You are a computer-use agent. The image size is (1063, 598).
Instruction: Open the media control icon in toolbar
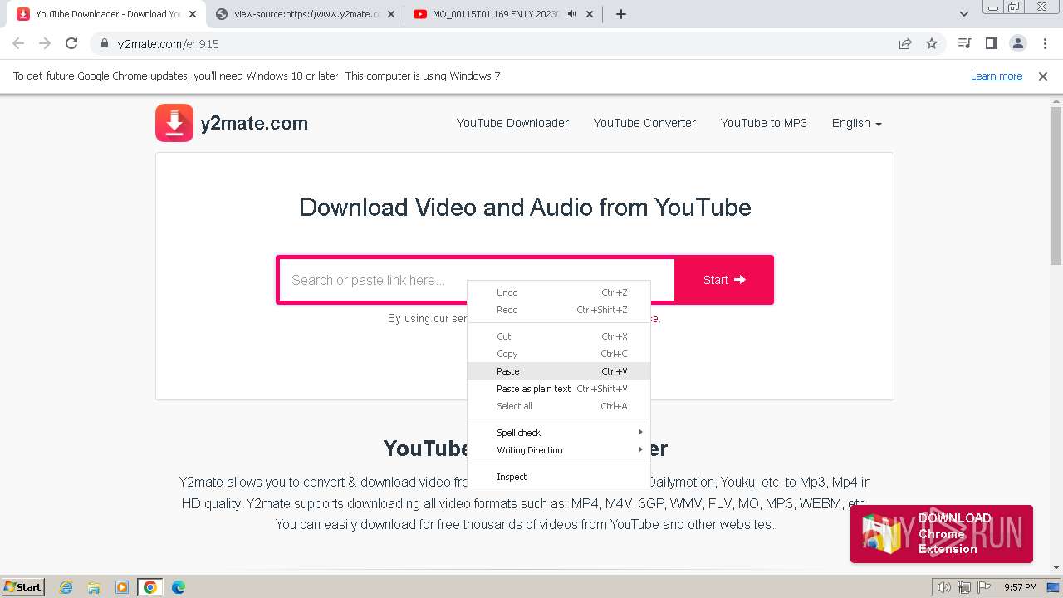(964, 43)
